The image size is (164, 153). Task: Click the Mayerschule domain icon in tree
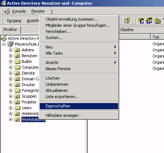(x=10, y=44)
